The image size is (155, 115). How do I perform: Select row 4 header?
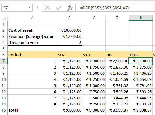pyautogui.click(x=4, y=42)
